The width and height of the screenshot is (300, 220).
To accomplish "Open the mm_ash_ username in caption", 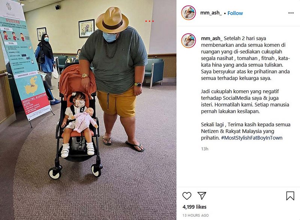I will tap(211, 38).
